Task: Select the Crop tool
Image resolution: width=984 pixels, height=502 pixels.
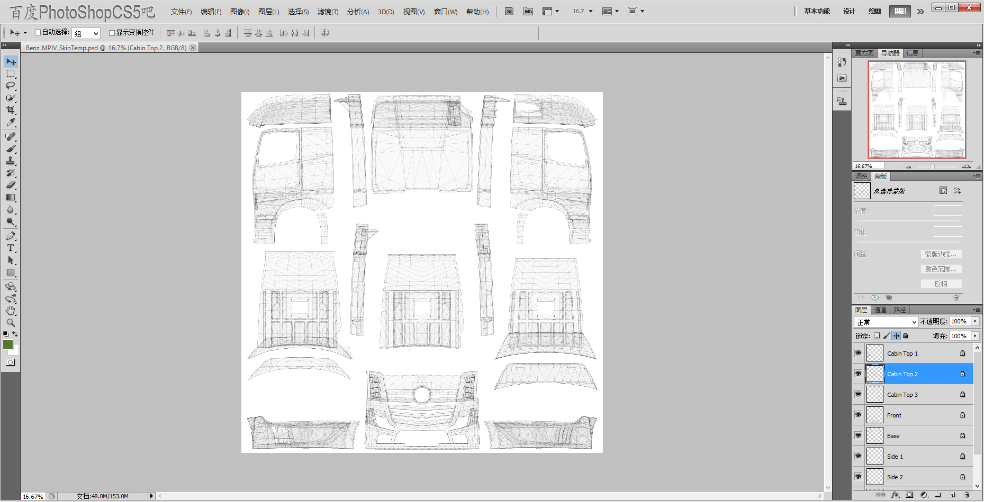Action: pos(11,110)
